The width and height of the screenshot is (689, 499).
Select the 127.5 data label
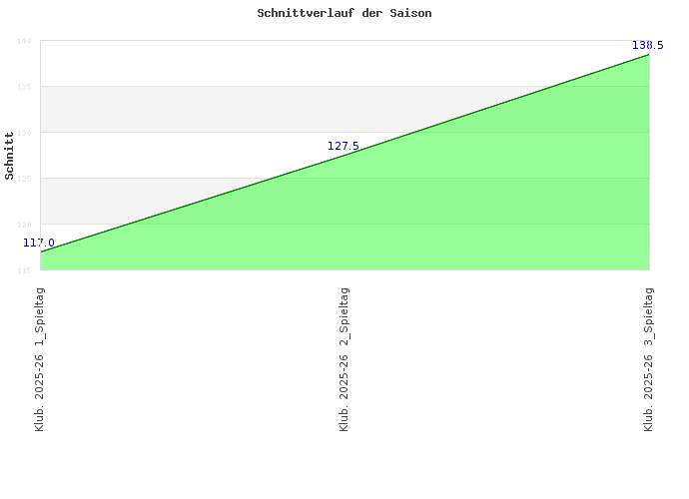[x=343, y=147]
